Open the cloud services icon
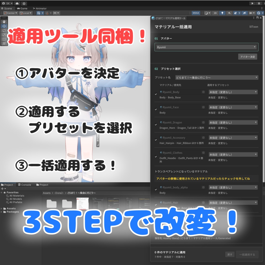Screen dimensions: 265x265 click(x=17, y=3)
